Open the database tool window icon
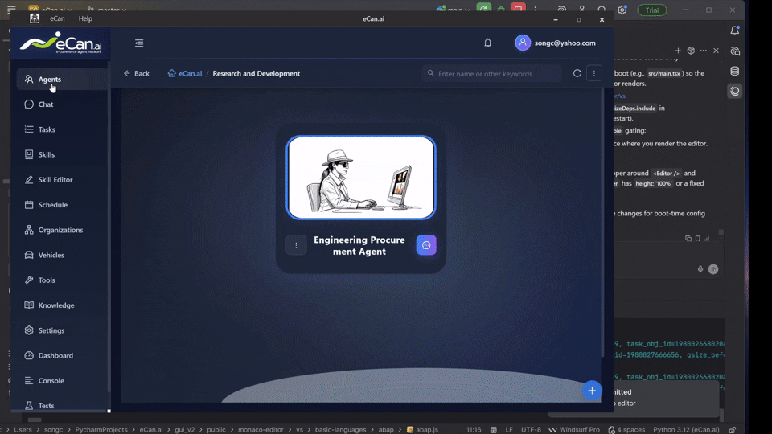 [x=734, y=71]
